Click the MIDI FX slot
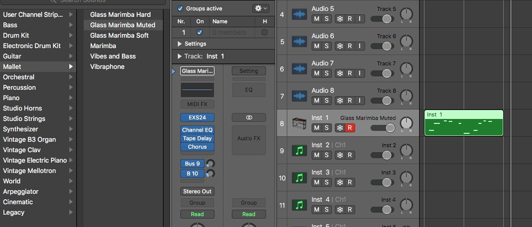The width and height of the screenshot is (532, 227). 197,104
